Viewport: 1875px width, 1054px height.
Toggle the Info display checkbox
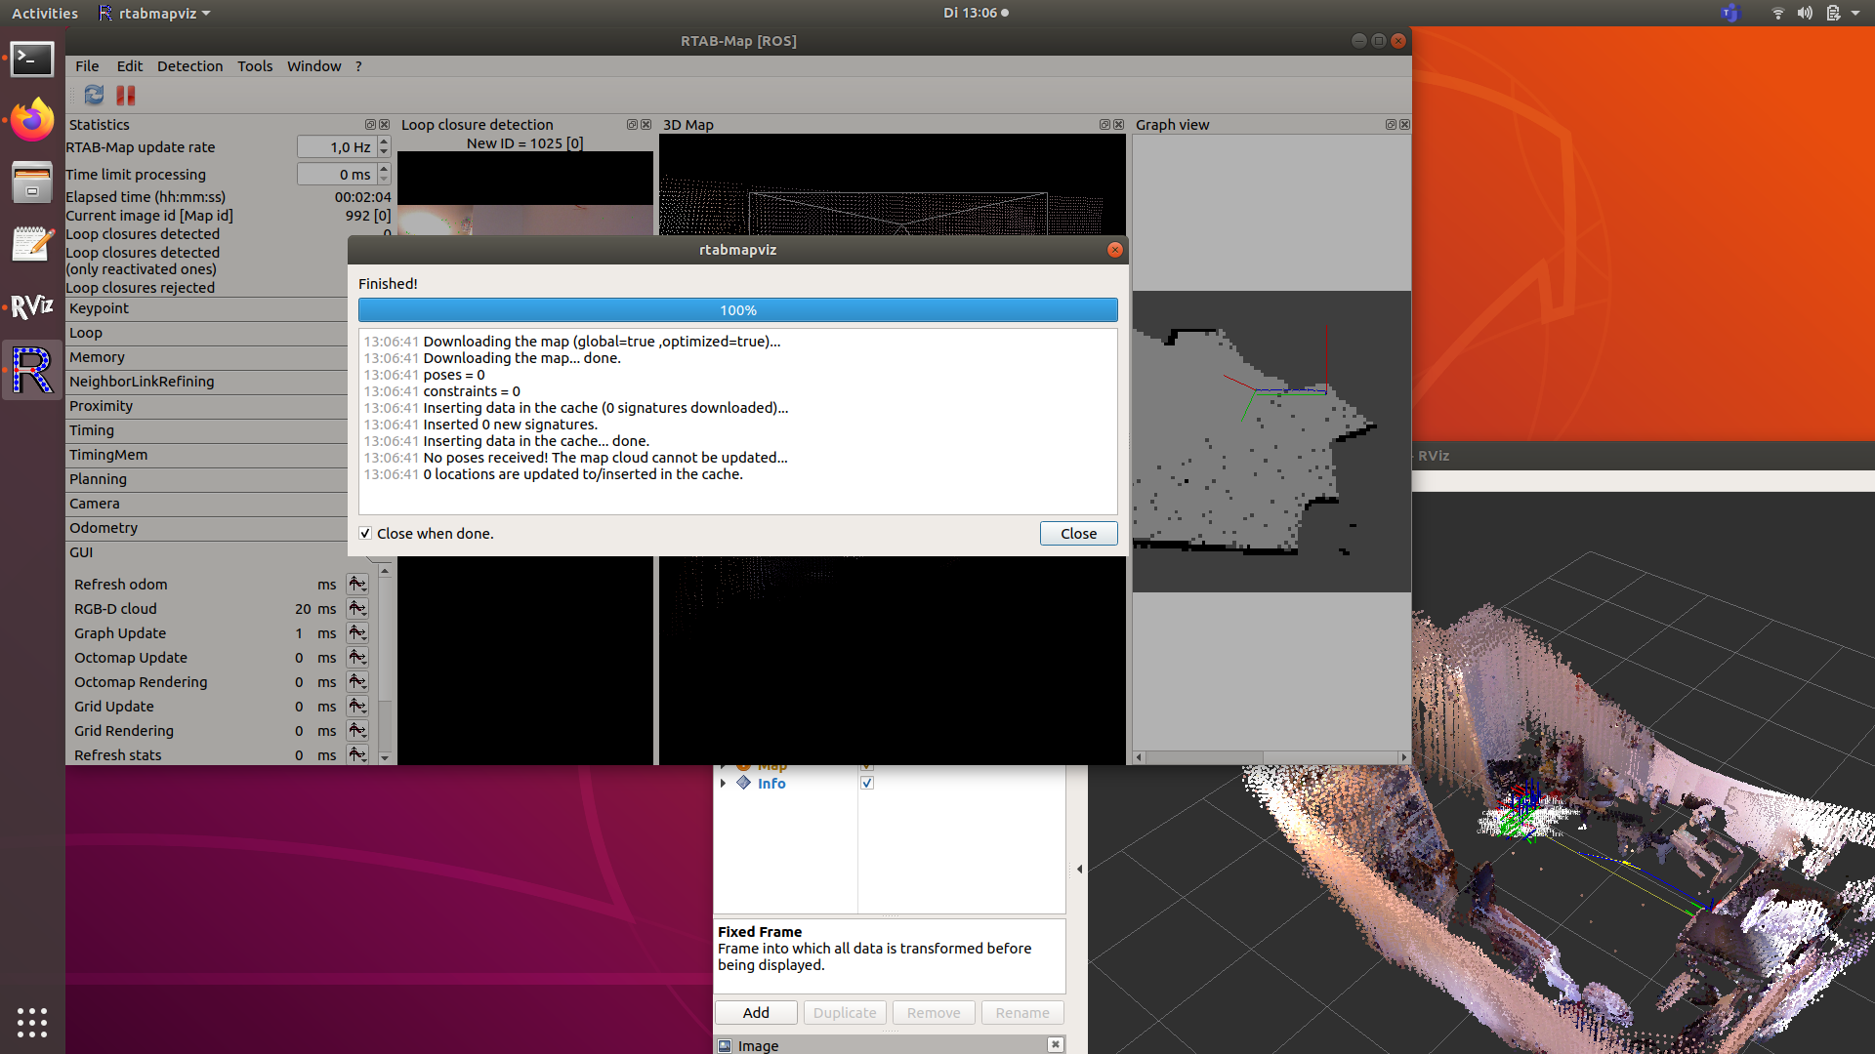(x=867, y=784)
